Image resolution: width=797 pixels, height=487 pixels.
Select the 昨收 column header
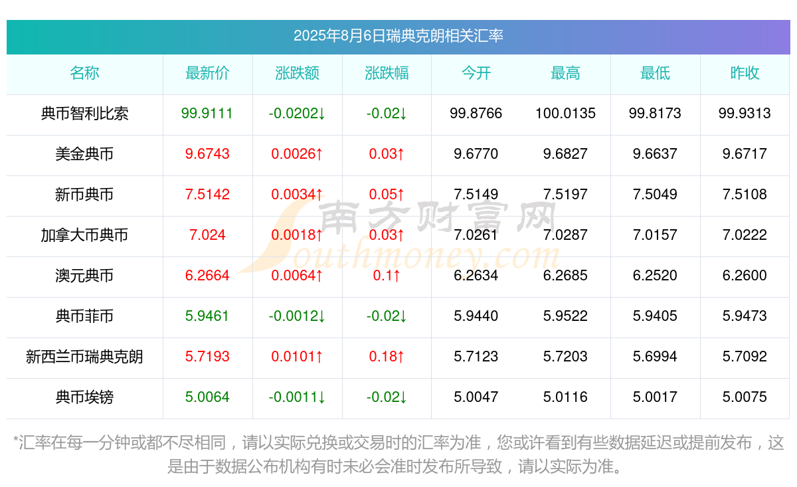[745, 73]
